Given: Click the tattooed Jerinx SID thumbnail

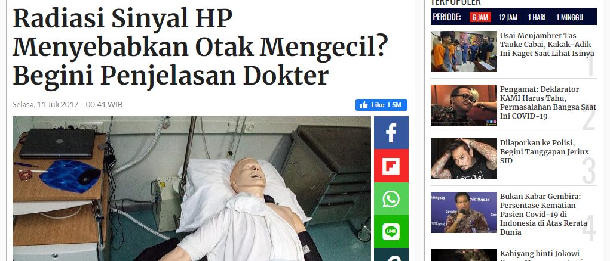Looking at the screenshot, I should click(464, 159).
